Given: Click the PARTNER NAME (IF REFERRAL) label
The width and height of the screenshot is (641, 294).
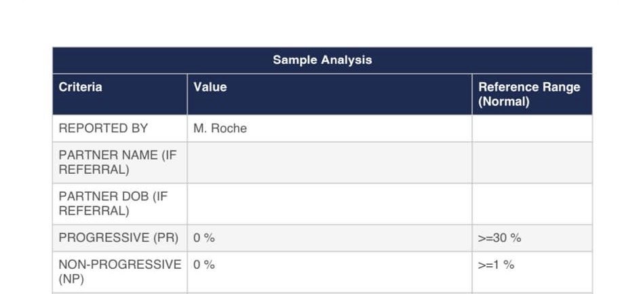Looking at the screenshot, I should click(117, 162).
